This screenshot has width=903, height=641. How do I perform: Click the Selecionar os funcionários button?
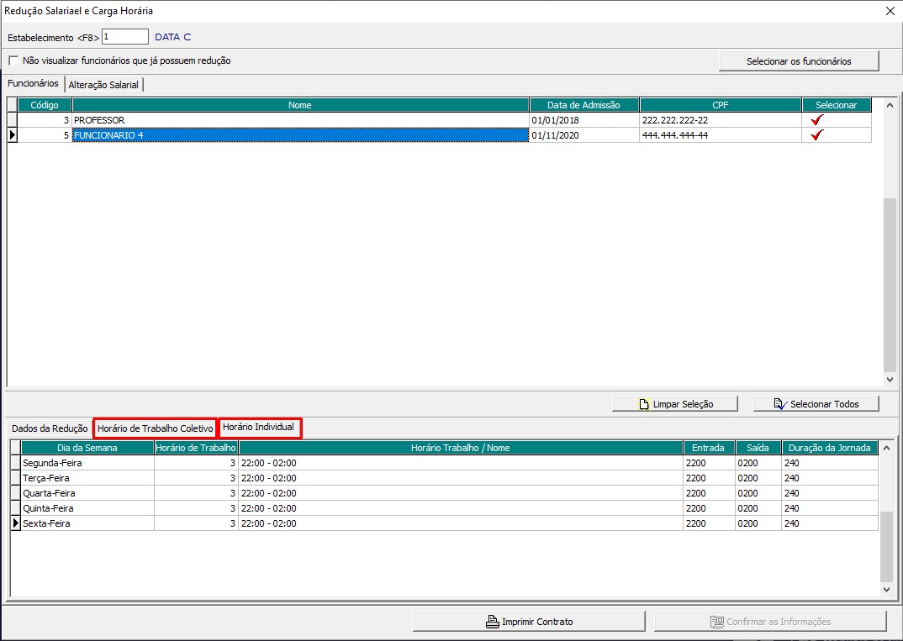(799, 61)
